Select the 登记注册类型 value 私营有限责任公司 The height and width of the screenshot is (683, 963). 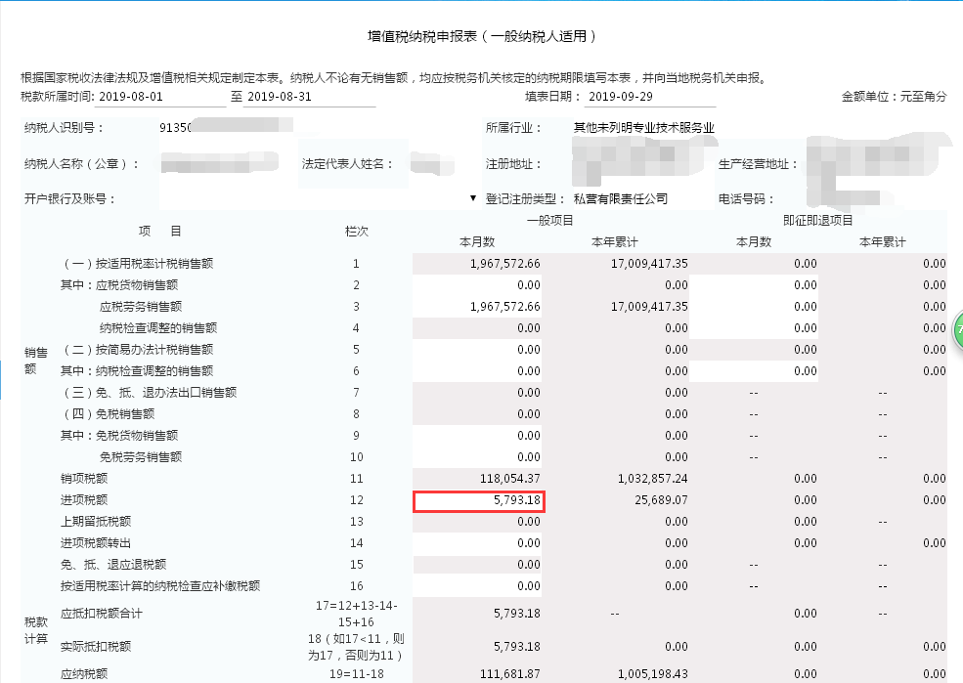(x=620, y=198)
